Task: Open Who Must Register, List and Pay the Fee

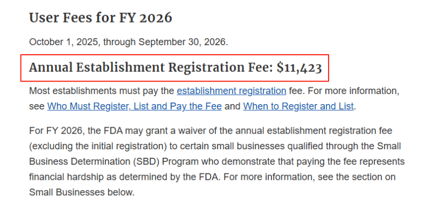Action: click(x=134, y=106)
